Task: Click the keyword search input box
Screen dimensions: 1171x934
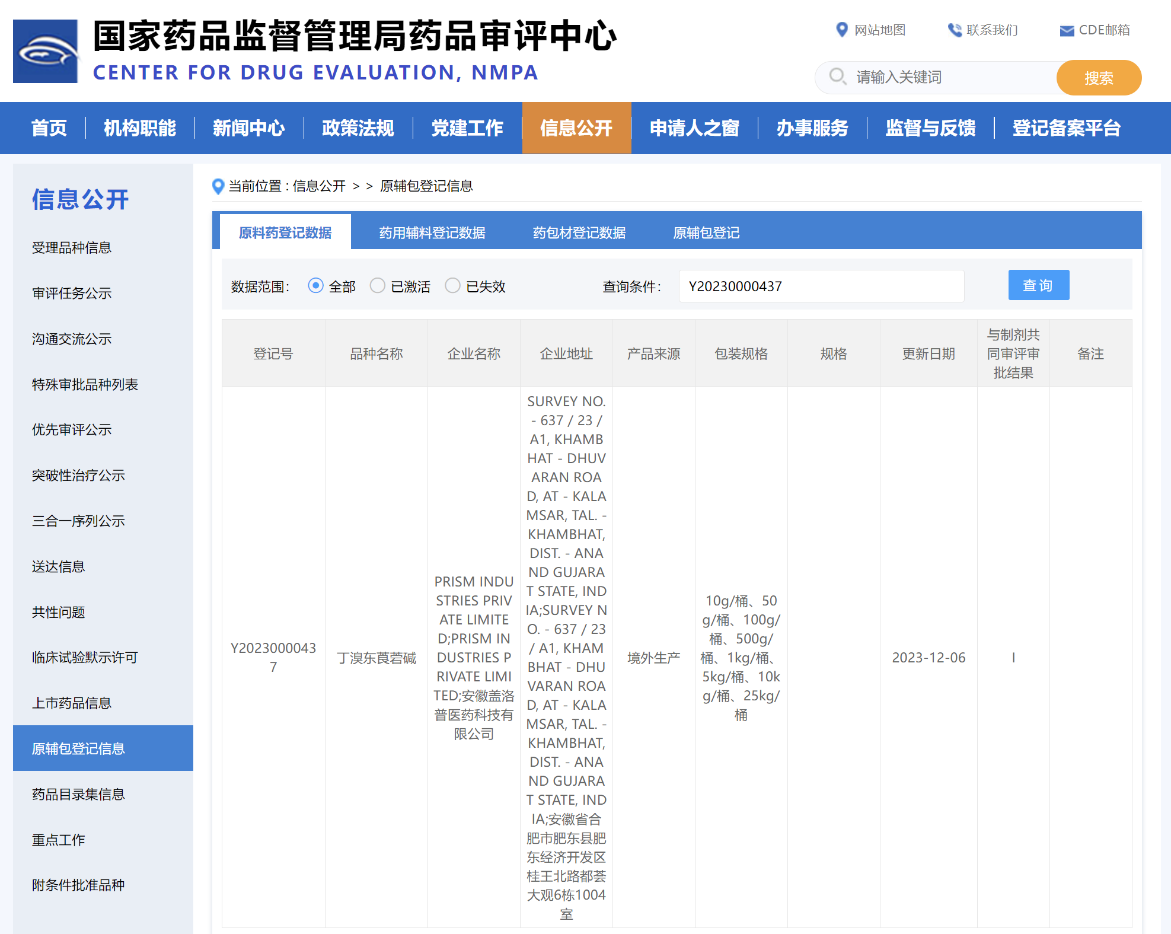Action: click(x=949, y=77)
